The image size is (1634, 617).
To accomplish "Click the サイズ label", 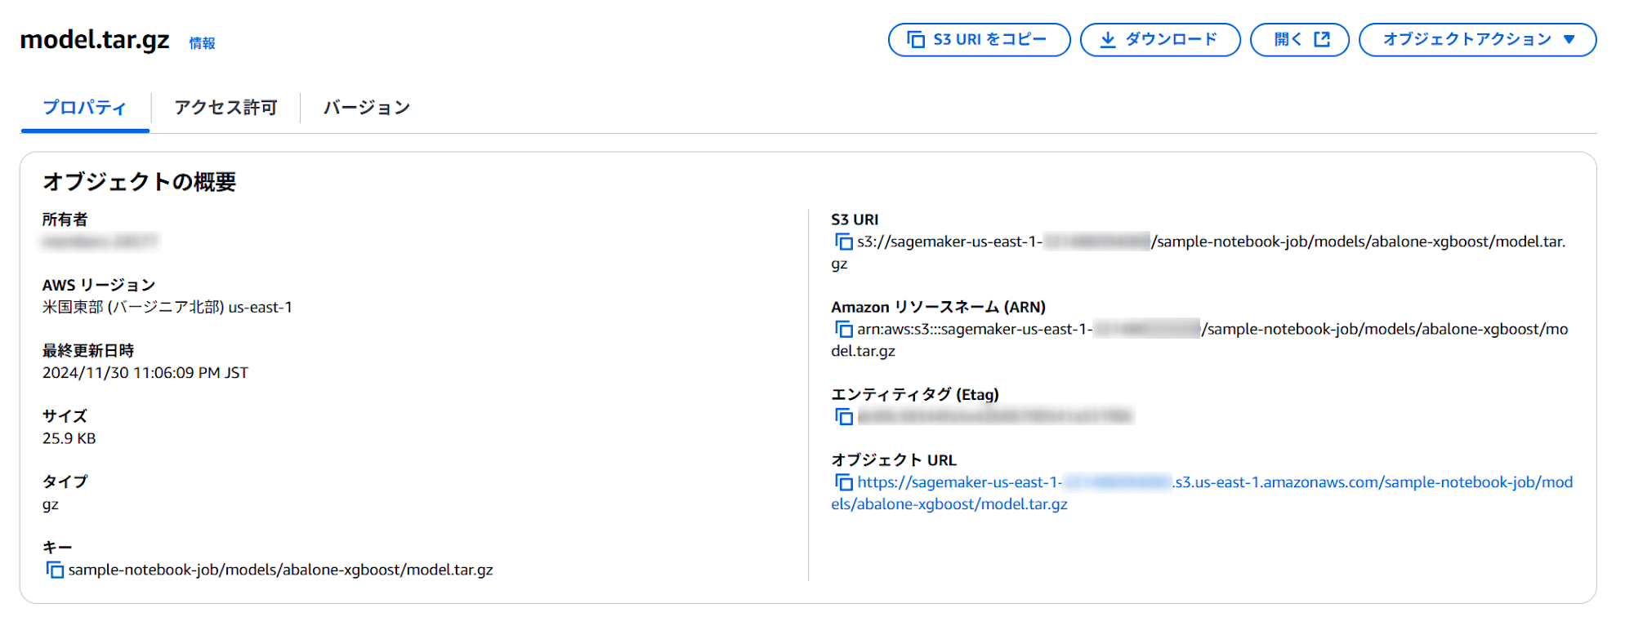I will coord(65,416).
